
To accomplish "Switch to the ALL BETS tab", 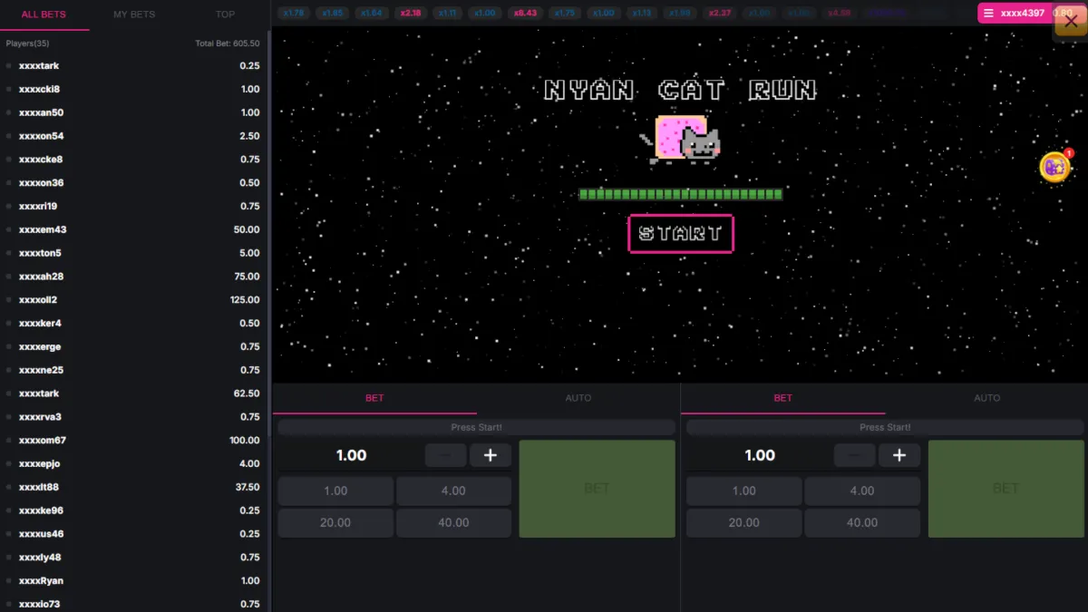I will [x=44, y=15].
